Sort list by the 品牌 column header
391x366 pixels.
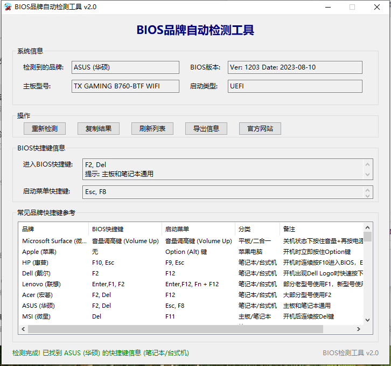point(53,229)
